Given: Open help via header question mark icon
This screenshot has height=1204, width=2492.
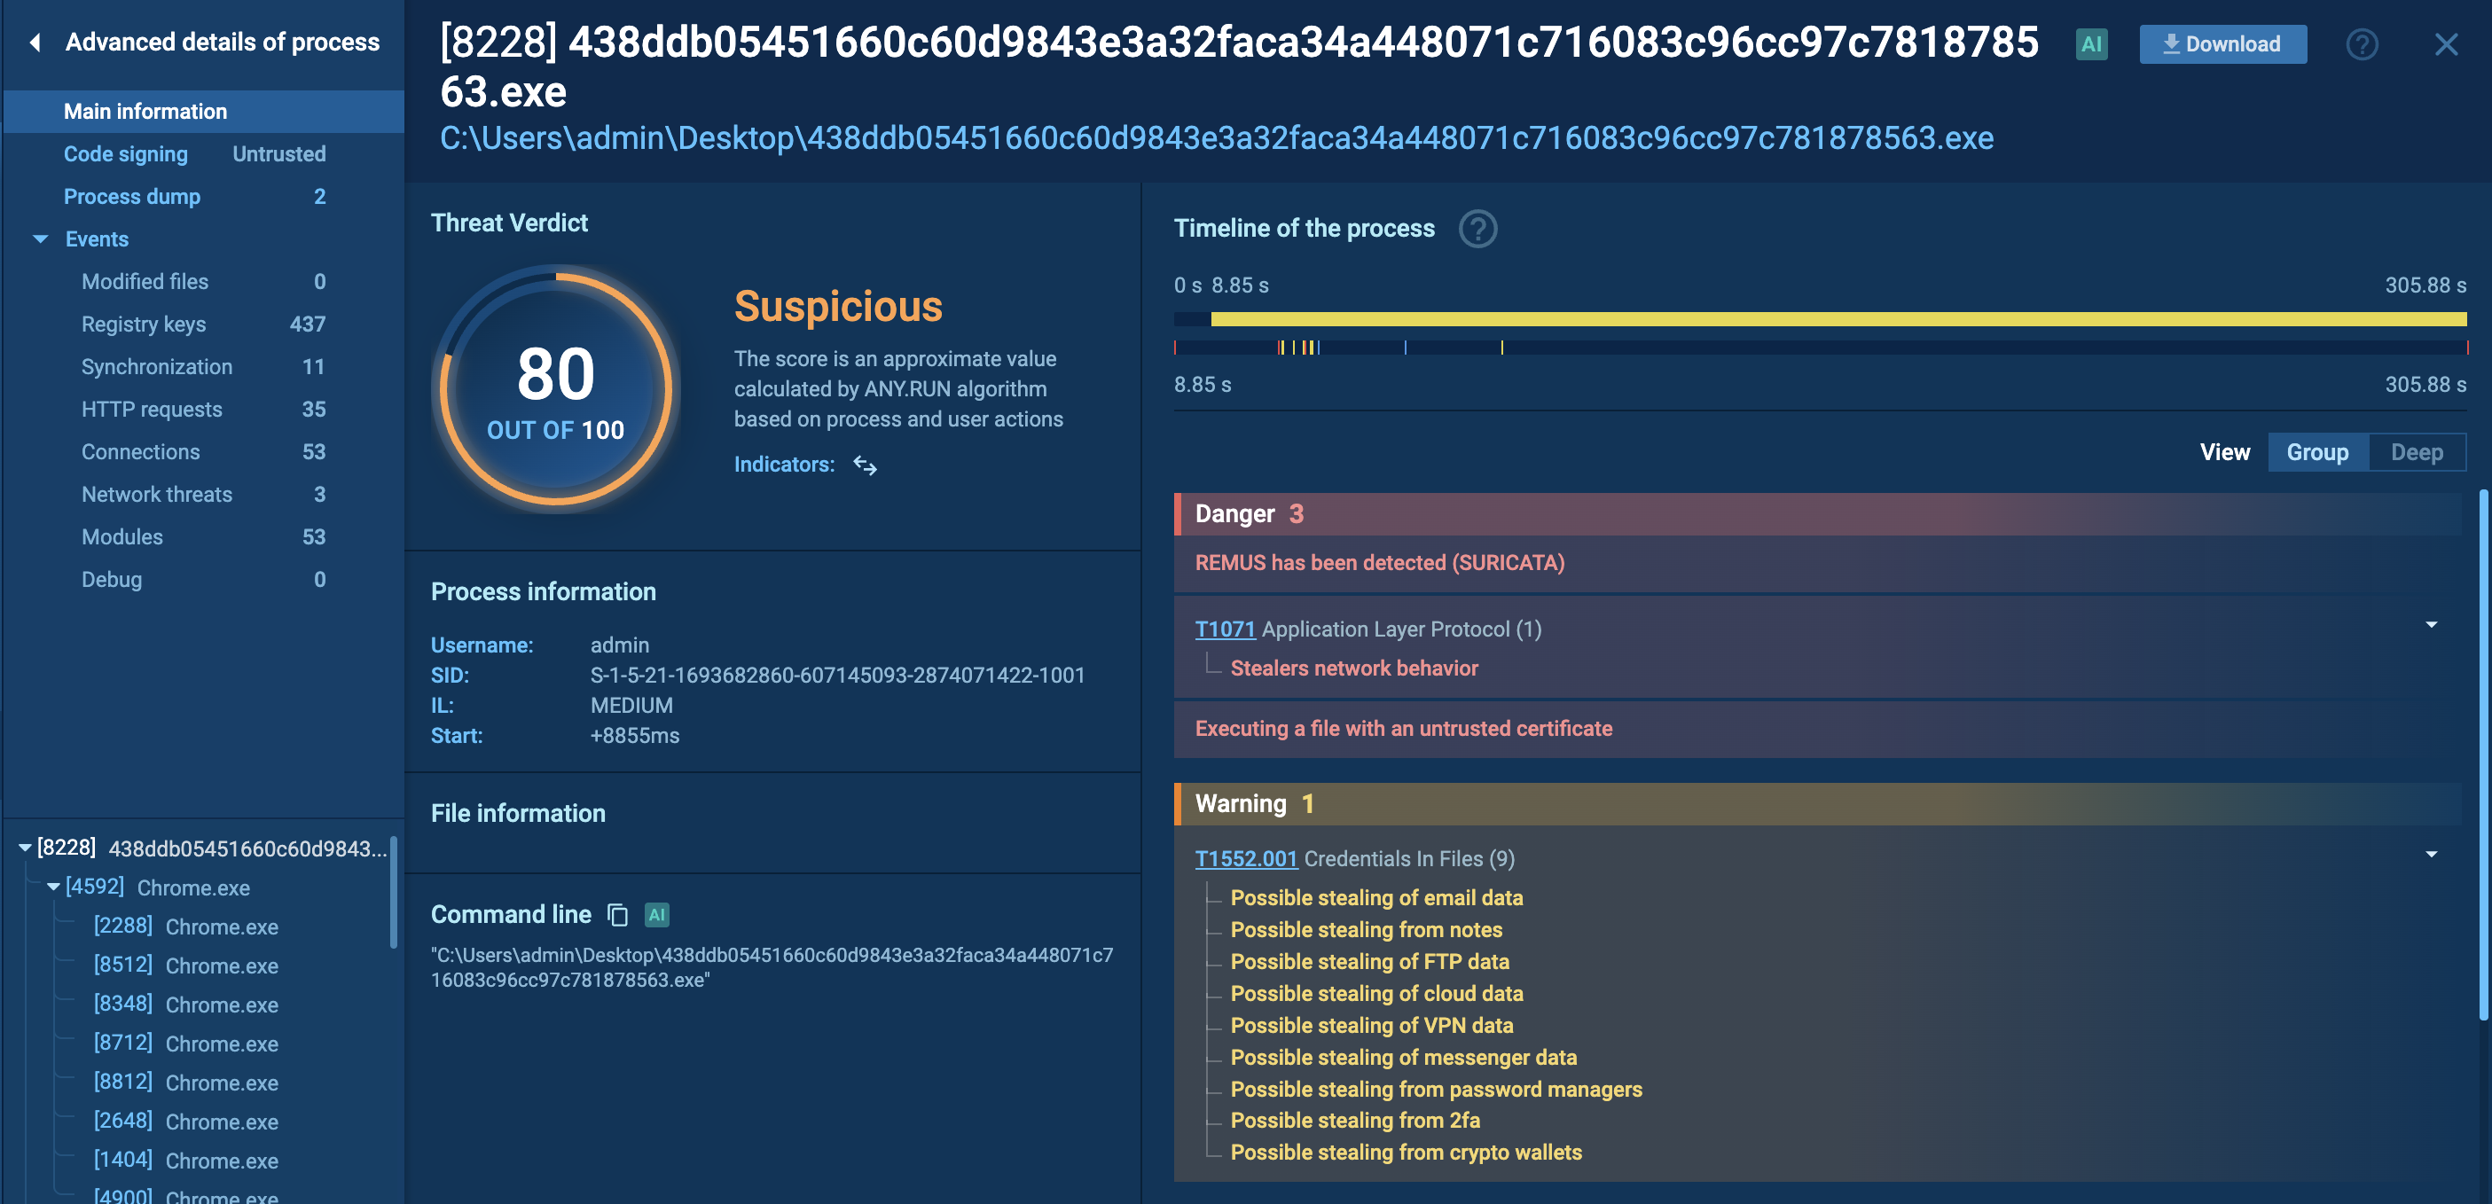Looking at the screenshot, I should coord(2362,43).
